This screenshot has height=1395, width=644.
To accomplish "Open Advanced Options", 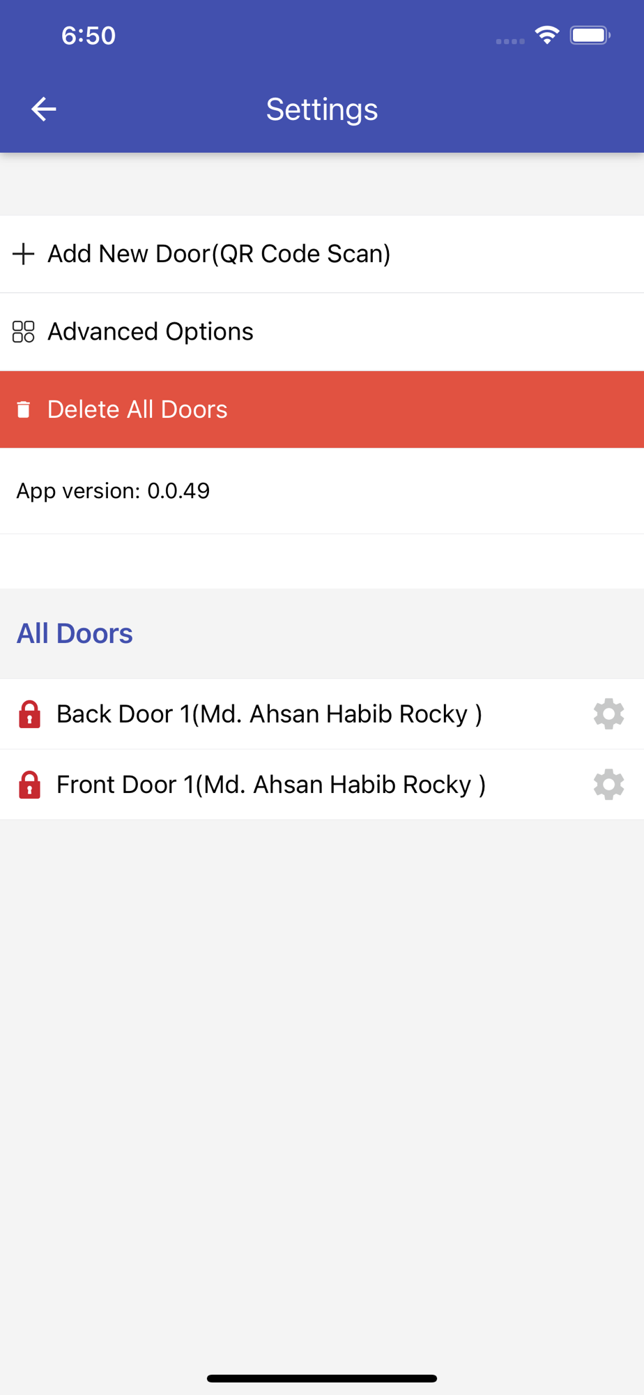I will [x=322, y=332].
